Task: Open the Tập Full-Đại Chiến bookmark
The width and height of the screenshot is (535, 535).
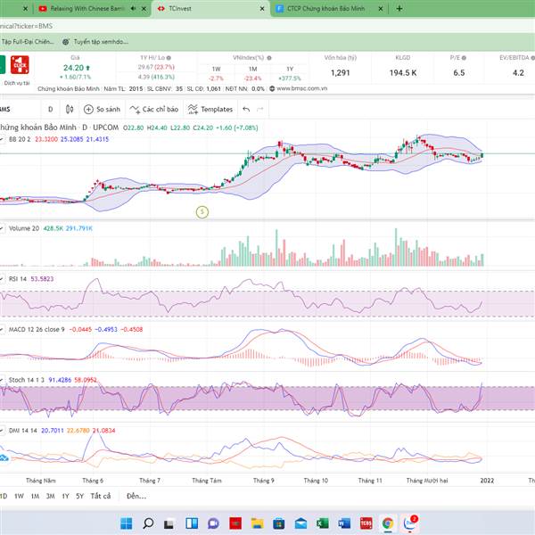Action: [28, 42]
